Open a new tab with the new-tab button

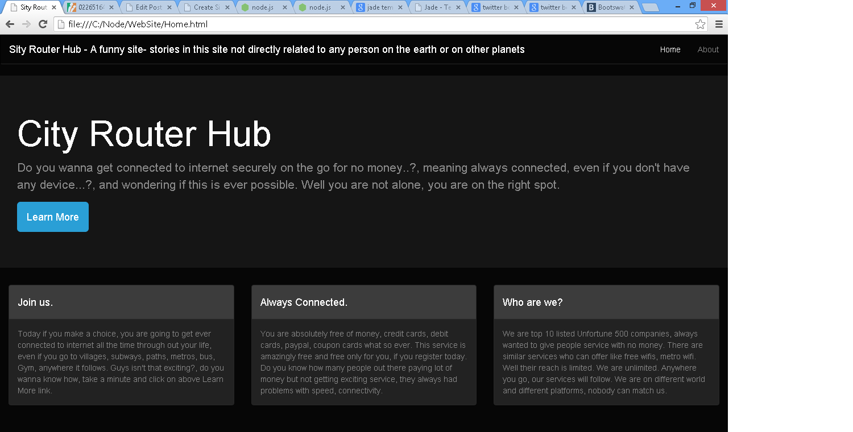click(650, 8)
